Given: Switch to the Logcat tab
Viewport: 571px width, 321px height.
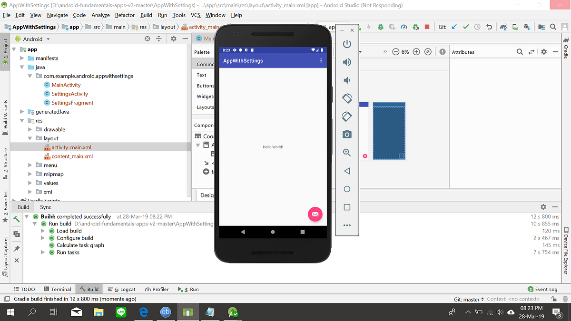Looking at the screenshot, I should point(125,289).
